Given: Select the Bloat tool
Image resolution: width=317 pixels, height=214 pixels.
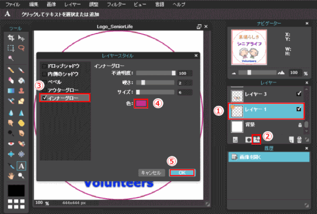Looking at the screenshot, I should coord(11,154).
